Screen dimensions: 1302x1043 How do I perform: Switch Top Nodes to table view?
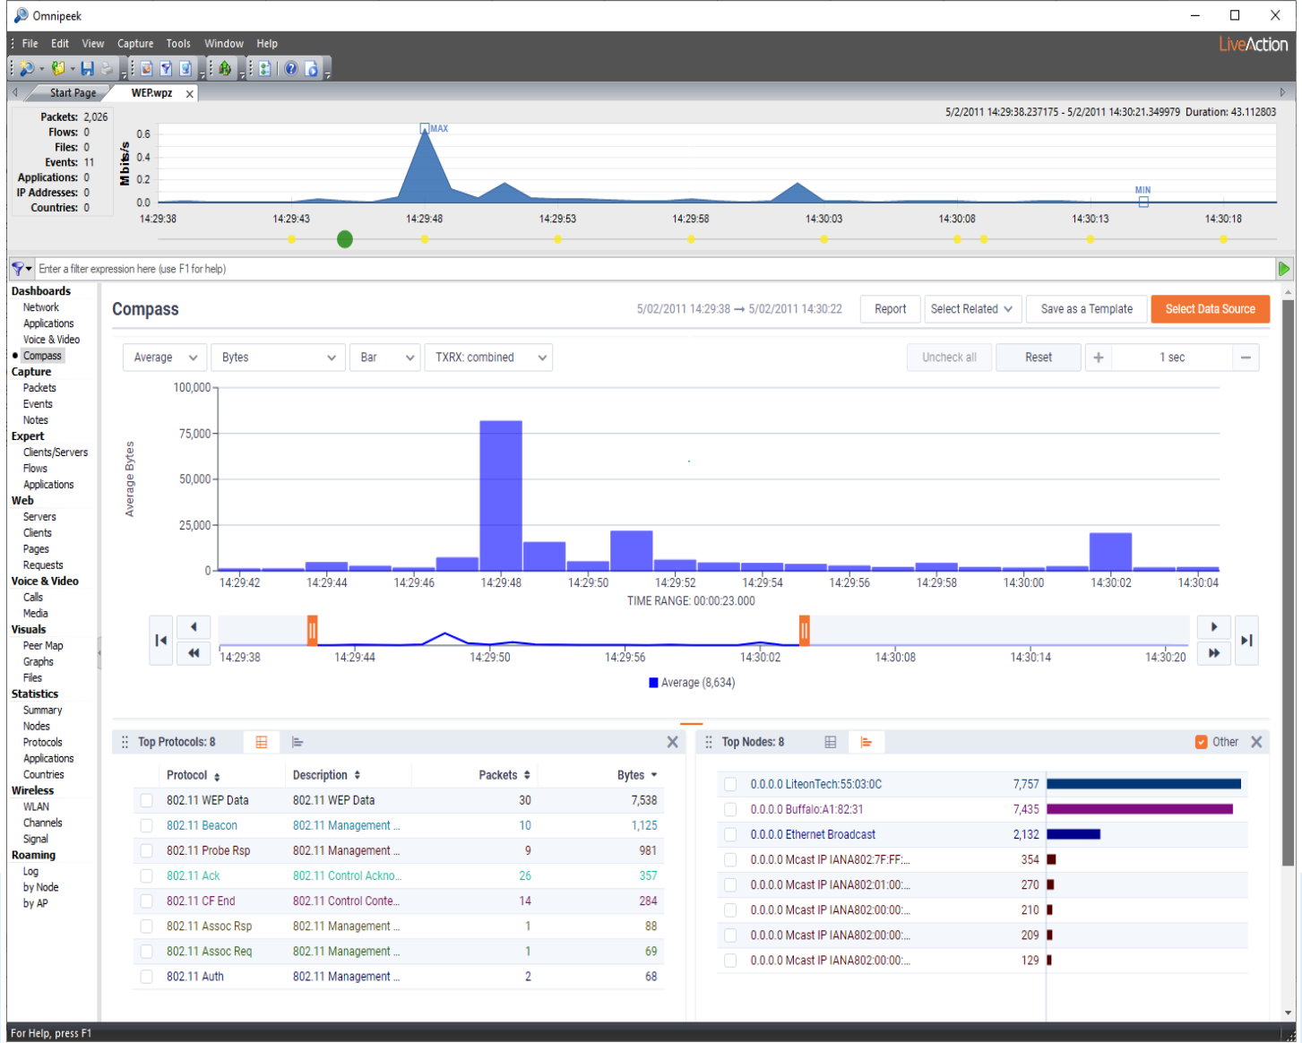830,742
